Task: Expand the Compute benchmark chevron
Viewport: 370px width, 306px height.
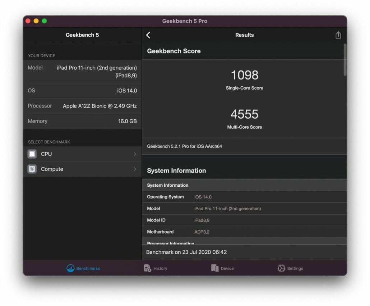Action: (136, 169)
